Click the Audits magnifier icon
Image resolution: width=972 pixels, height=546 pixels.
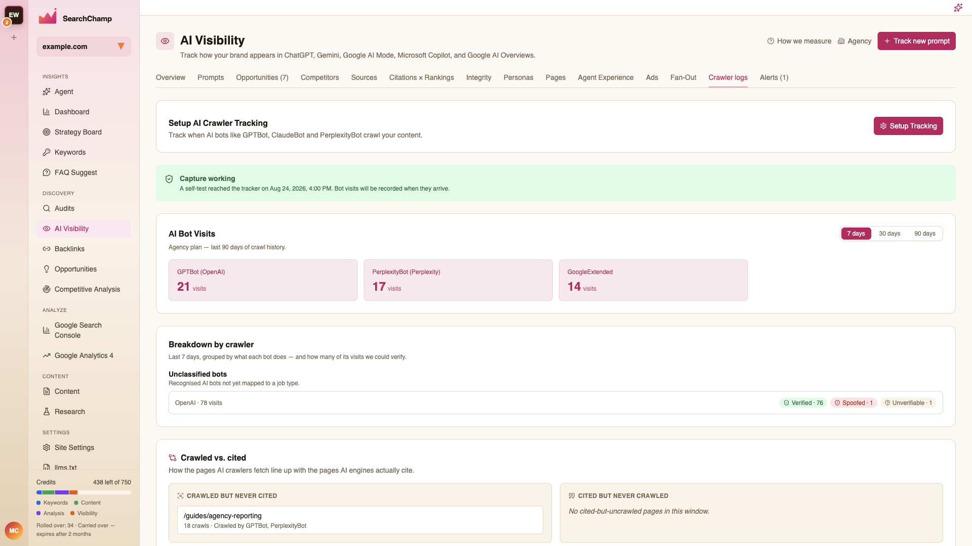point(47,208)
